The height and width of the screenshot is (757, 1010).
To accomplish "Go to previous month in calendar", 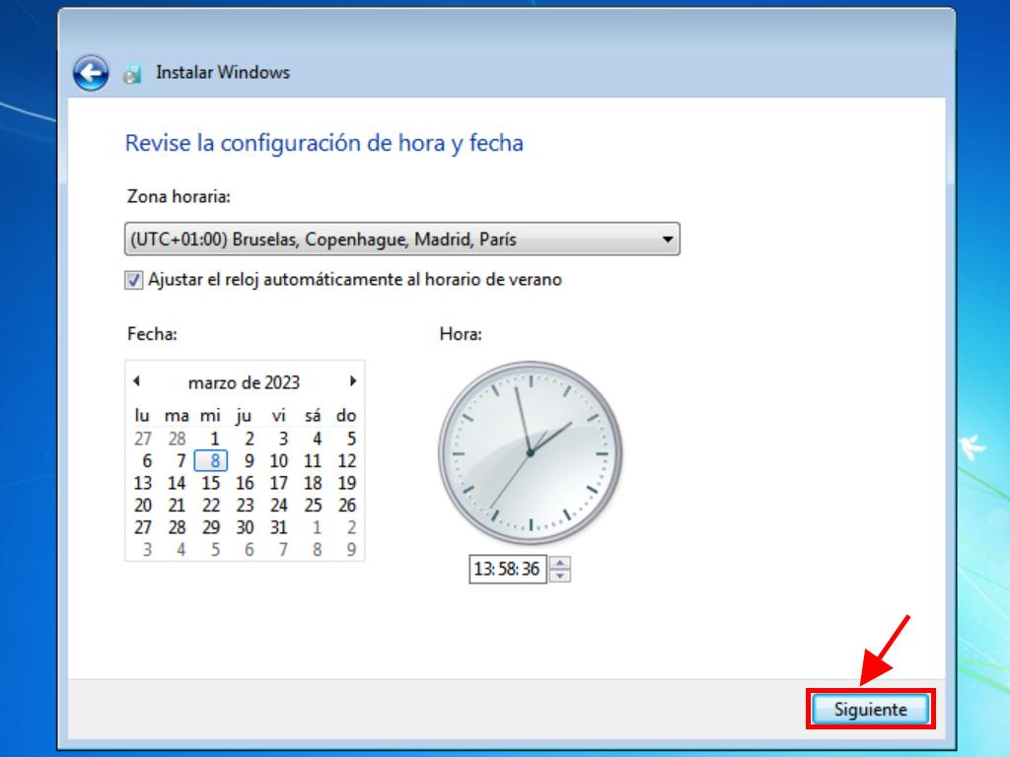I will [136, 381].
